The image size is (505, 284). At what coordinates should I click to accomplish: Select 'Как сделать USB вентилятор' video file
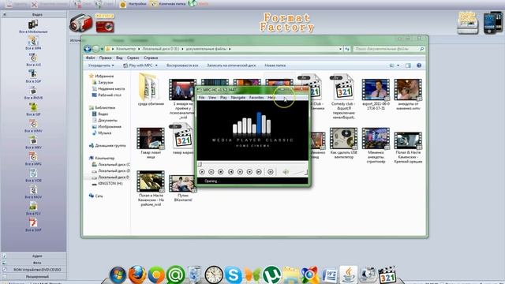click(x=344, y=144)
